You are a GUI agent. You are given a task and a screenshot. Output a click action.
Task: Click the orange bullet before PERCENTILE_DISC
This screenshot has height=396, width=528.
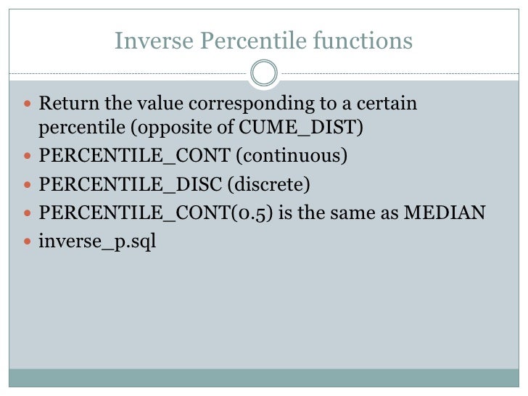pyautogui.click(x=28, y=184)
